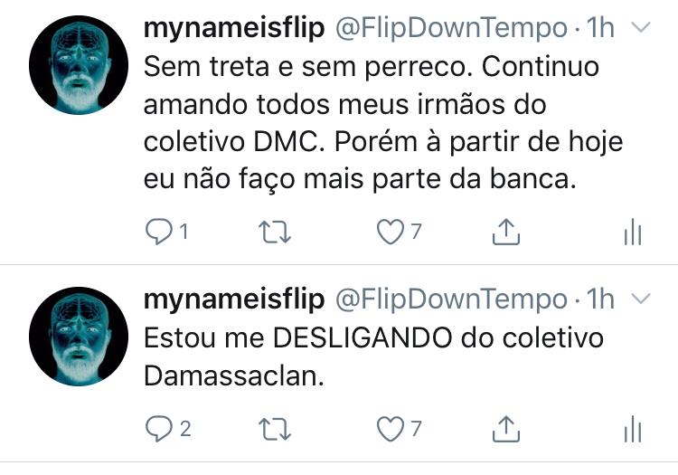Open @FlipDownTempo handle on second tweet
Image resolution: width=678 pixels, height=475 pixels.
[451, 299]
